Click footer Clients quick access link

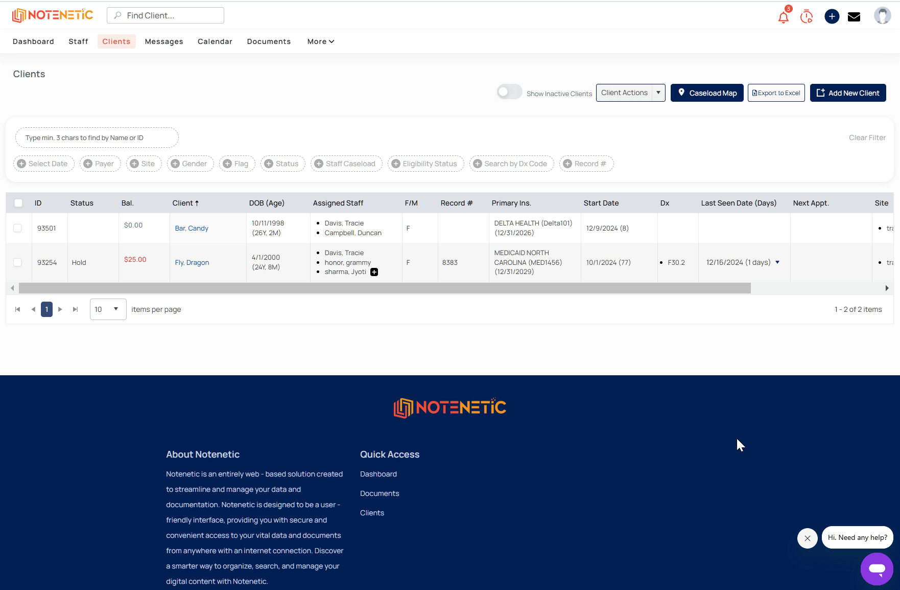coord(372,513)
